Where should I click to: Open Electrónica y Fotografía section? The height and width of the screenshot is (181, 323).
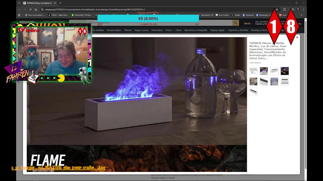point(196,30)
